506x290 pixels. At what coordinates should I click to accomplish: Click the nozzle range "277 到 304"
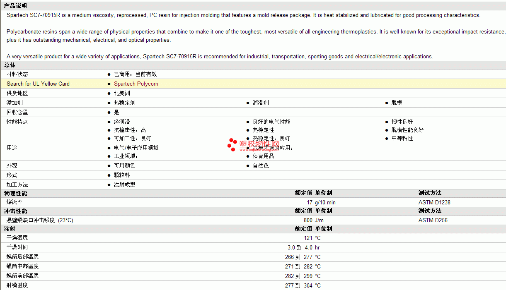[299, 285]
